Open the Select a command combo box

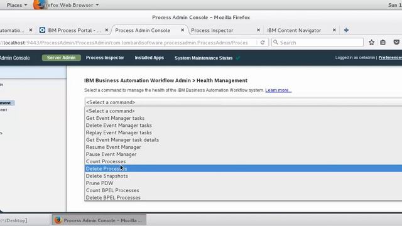pos(243,102)
